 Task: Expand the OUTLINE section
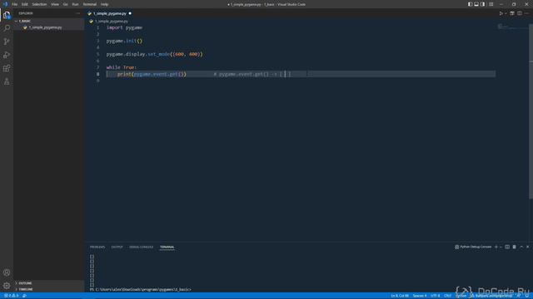48,282
